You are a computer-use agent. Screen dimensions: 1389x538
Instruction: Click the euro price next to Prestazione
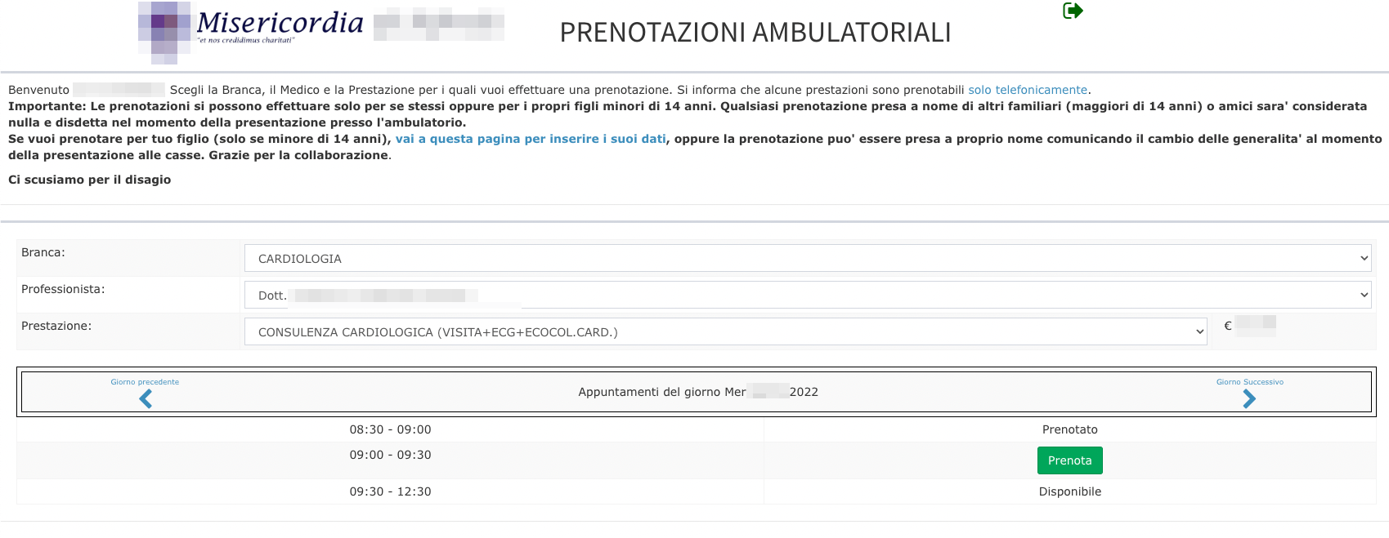pyautogui.click(x=1249, y=326)
